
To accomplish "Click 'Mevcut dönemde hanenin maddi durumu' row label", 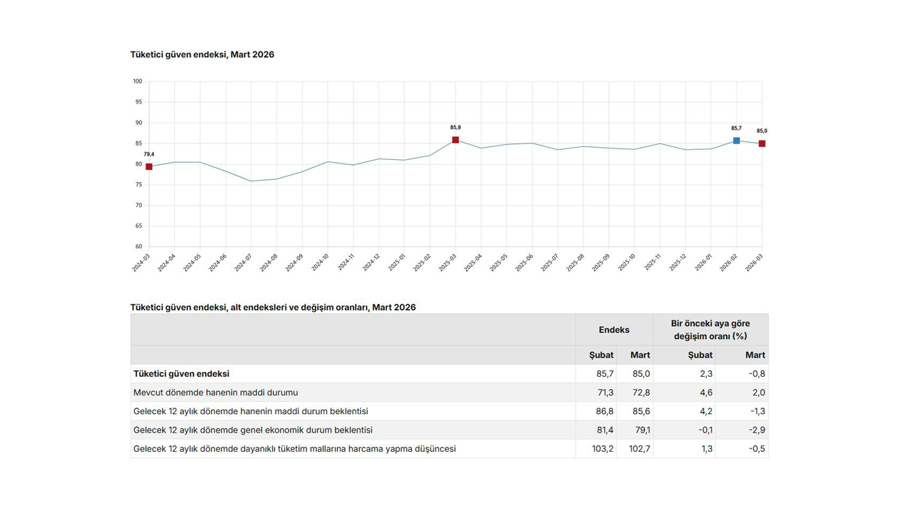I will coord(216,393).
